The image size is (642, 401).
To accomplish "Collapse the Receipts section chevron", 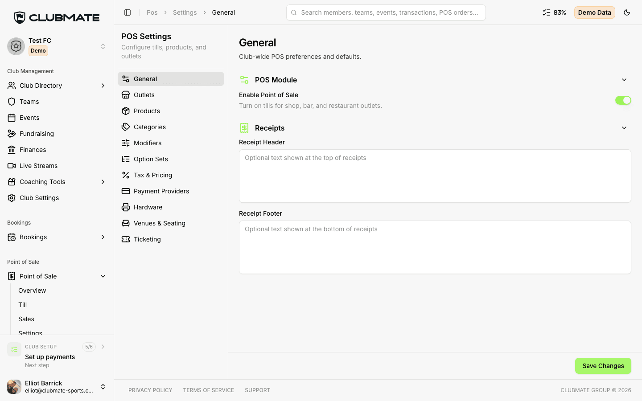I will (624, 128).
